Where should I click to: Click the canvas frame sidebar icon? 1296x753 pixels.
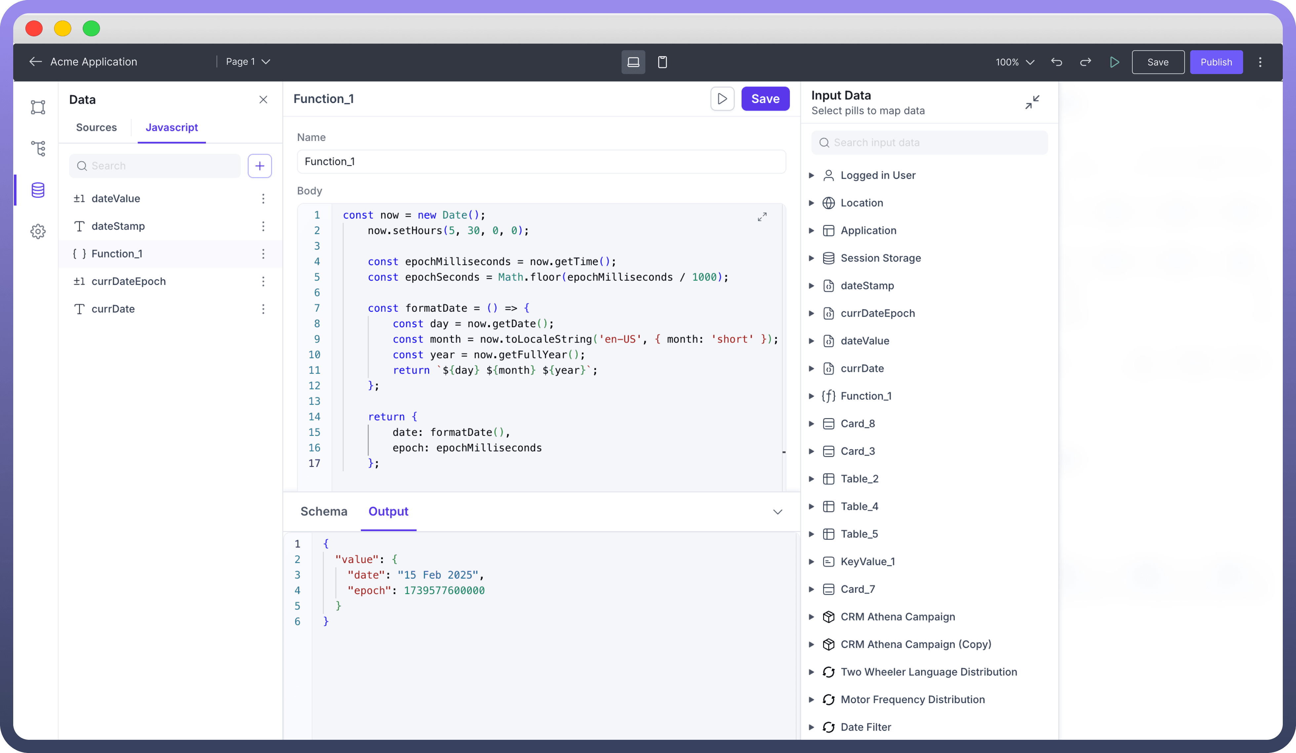coord(38,107)
